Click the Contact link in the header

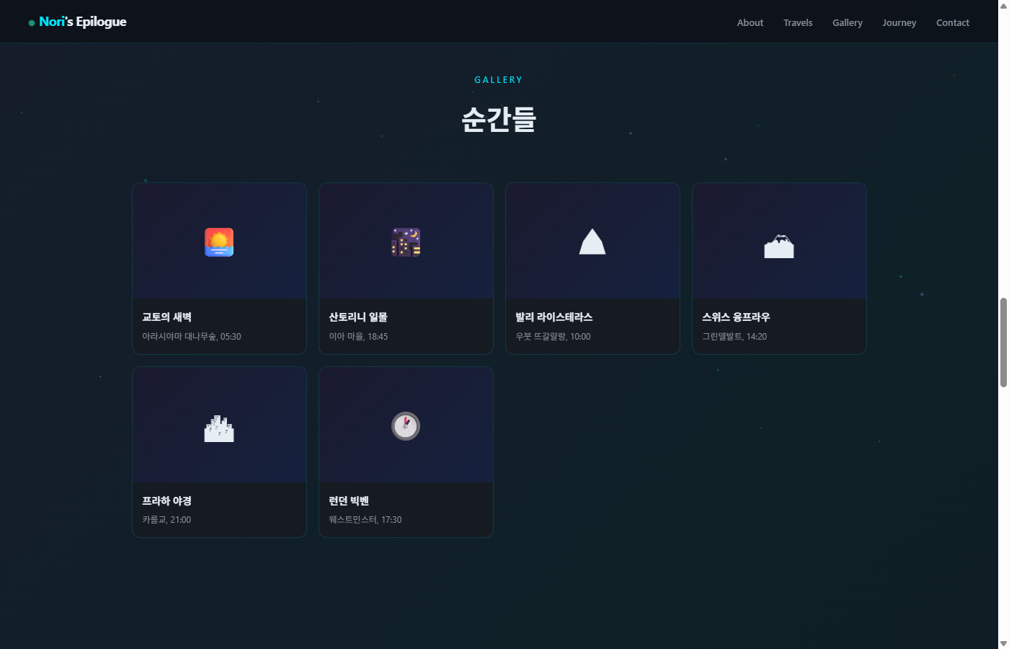coord(952,23)
